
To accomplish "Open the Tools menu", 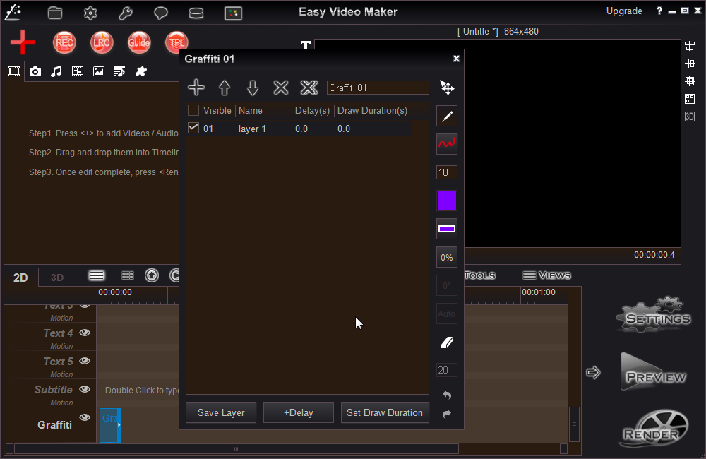I will point(480,275).
